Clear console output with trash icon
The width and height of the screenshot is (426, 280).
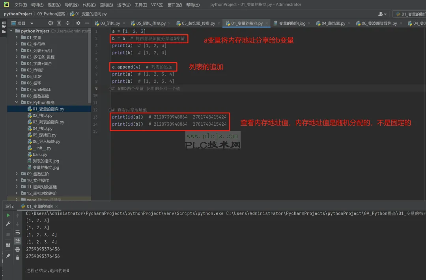(18, 258)
